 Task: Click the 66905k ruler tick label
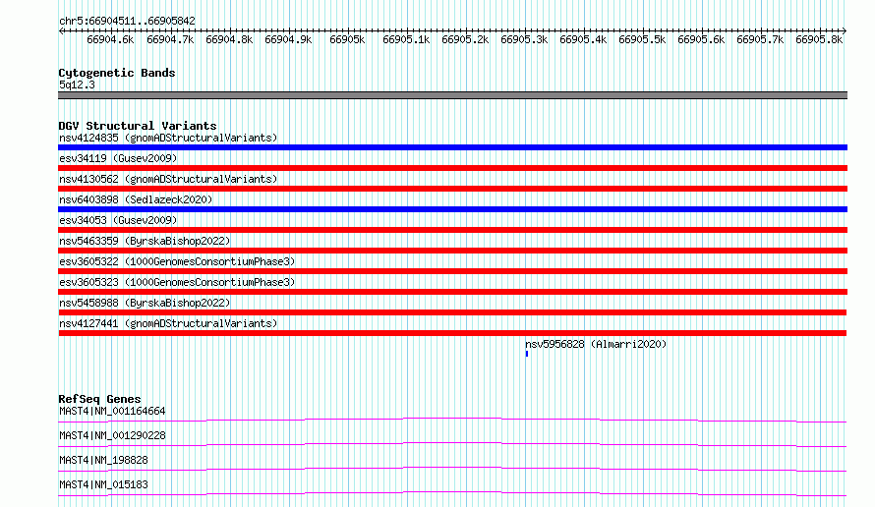tap(347, 39)
